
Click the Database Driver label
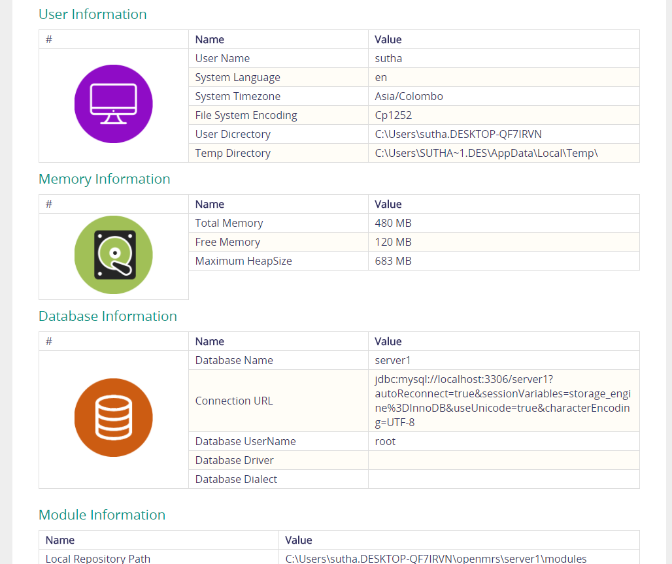pyautogui.click(x=234, y=460)
